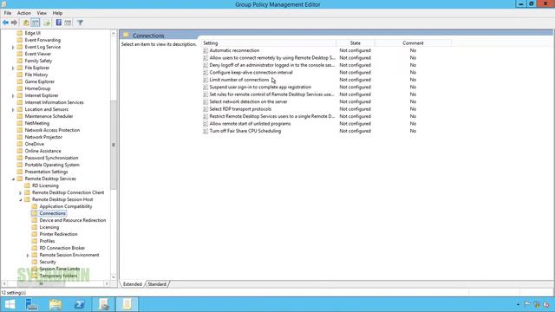The width and height of the screenshot is (555, 312).
Task: Click the policy icon beside Turn off Fair Share CPU Scheduling
Action: [206, 131]
